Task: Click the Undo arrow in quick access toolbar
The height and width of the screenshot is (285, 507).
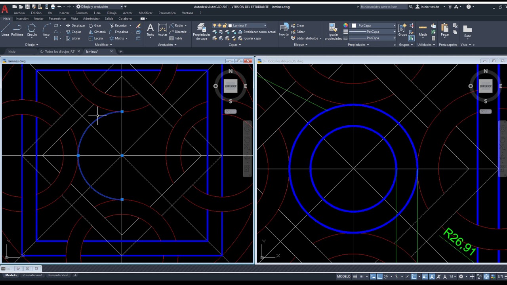Action: (59, 7)
